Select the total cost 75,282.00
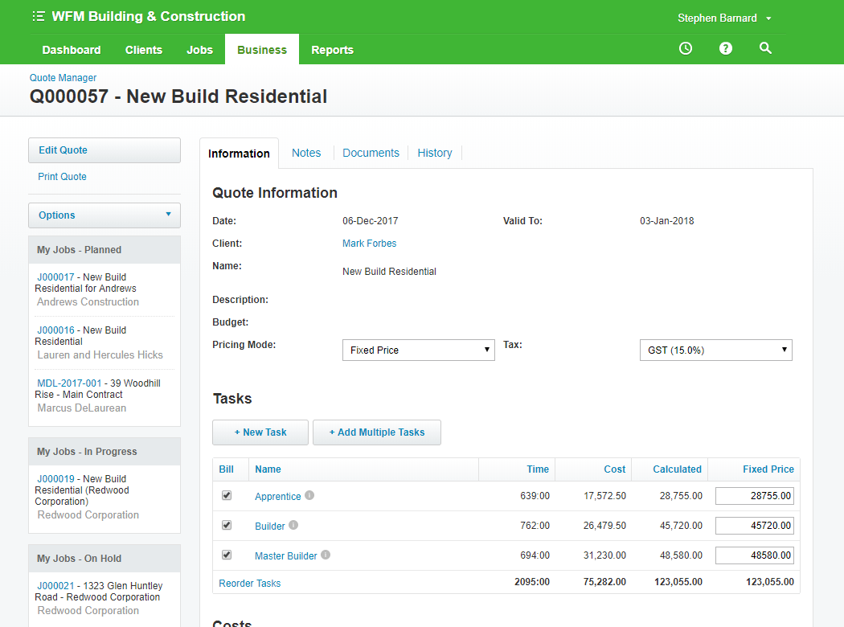The height and width of the screenshot is (627, 844). (x=604, y=582)
